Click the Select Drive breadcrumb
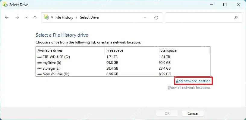Image resolution: width=246 pixels, height=120 pixels. 89,17
